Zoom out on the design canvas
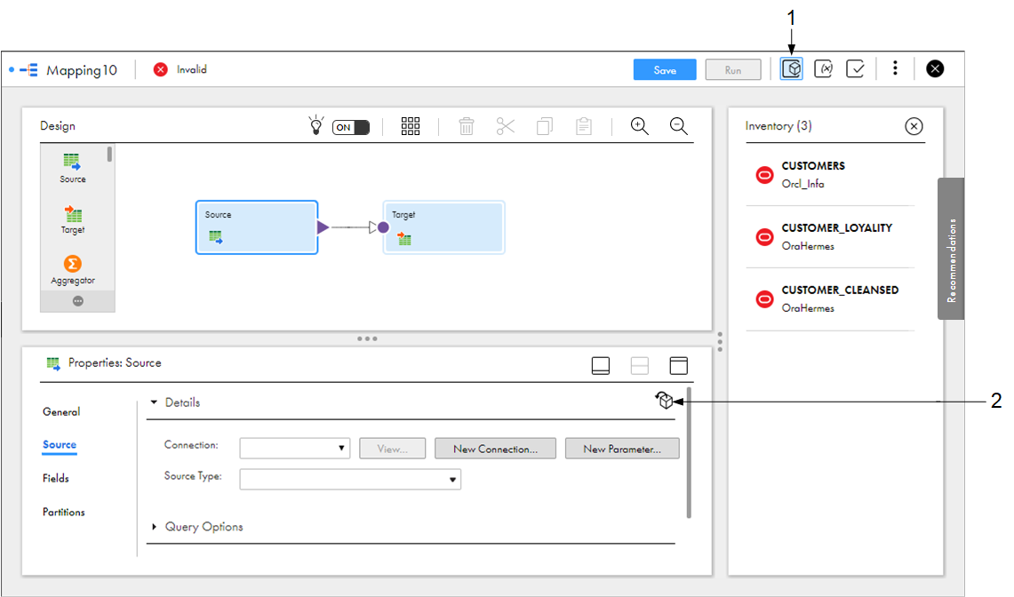The width and height of the screenshot is (1014, 597). [x=678, y=126]
